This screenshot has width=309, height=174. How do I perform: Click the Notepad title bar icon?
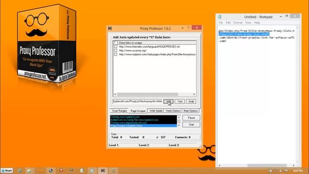[220, 17]
